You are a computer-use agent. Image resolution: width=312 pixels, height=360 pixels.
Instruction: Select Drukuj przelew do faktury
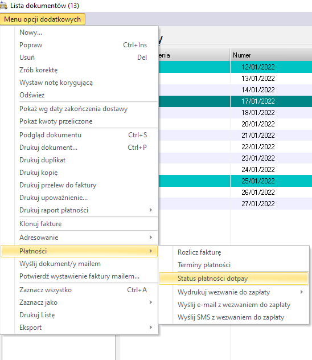[79, 185]
